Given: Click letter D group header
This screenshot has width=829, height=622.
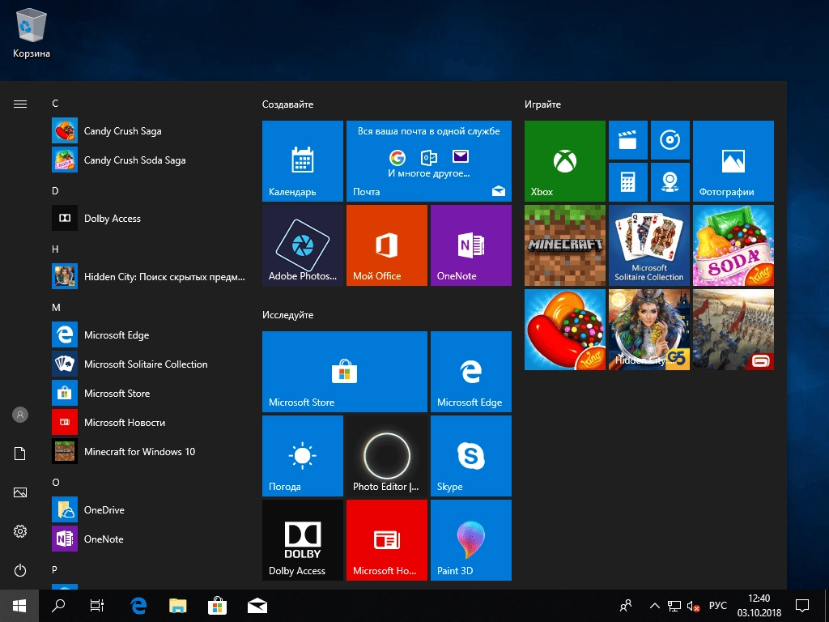Looking at the screenshot, I should 55,191.
